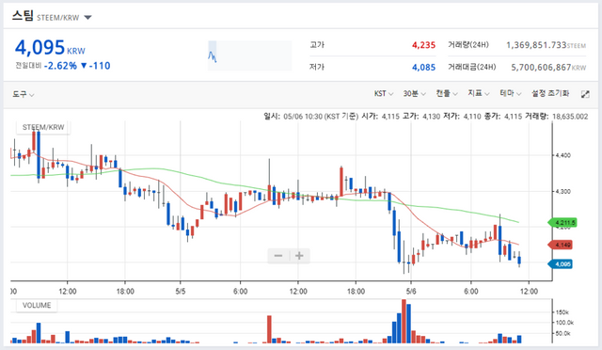Click the low price 4,085 value
This screenshot has width=602, height=350.
(x=423, y=68)
